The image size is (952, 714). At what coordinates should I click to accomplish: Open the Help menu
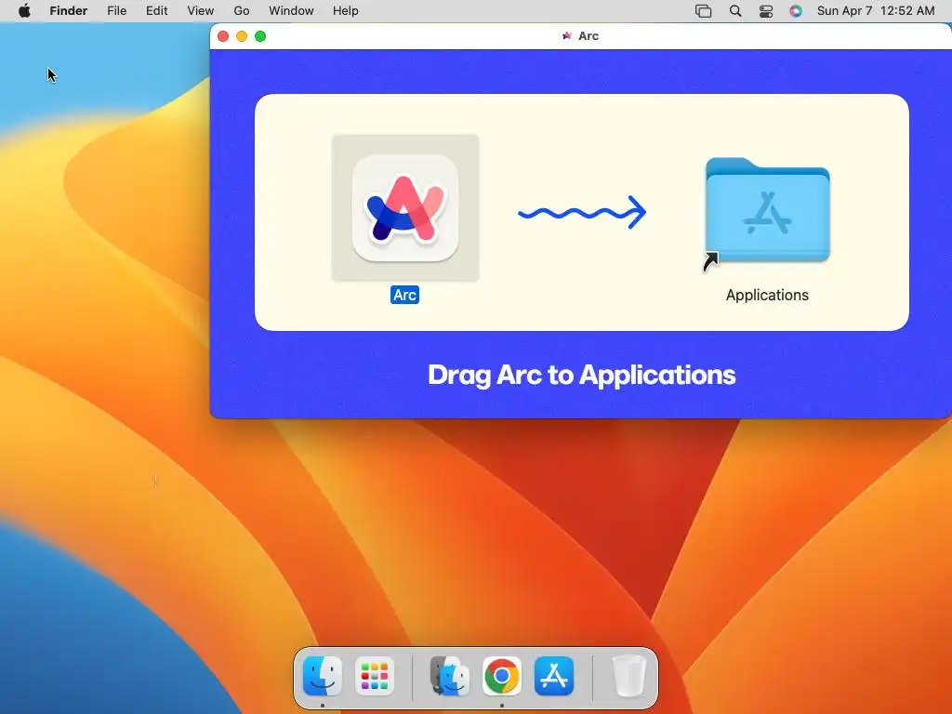(x=346, y=11)
